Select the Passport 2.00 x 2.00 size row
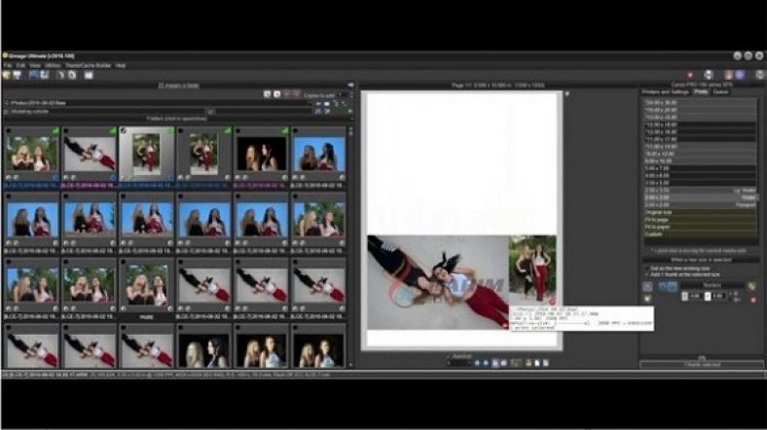The width and height of the screenshot is (767, 430). (x=700, y=205)
